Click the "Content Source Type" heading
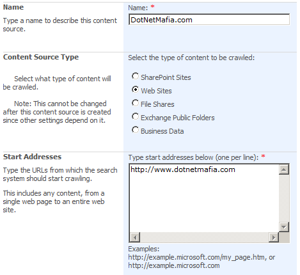Image resolution: width=300 pixels, height=275 pixels. click(x=41, y=57)
